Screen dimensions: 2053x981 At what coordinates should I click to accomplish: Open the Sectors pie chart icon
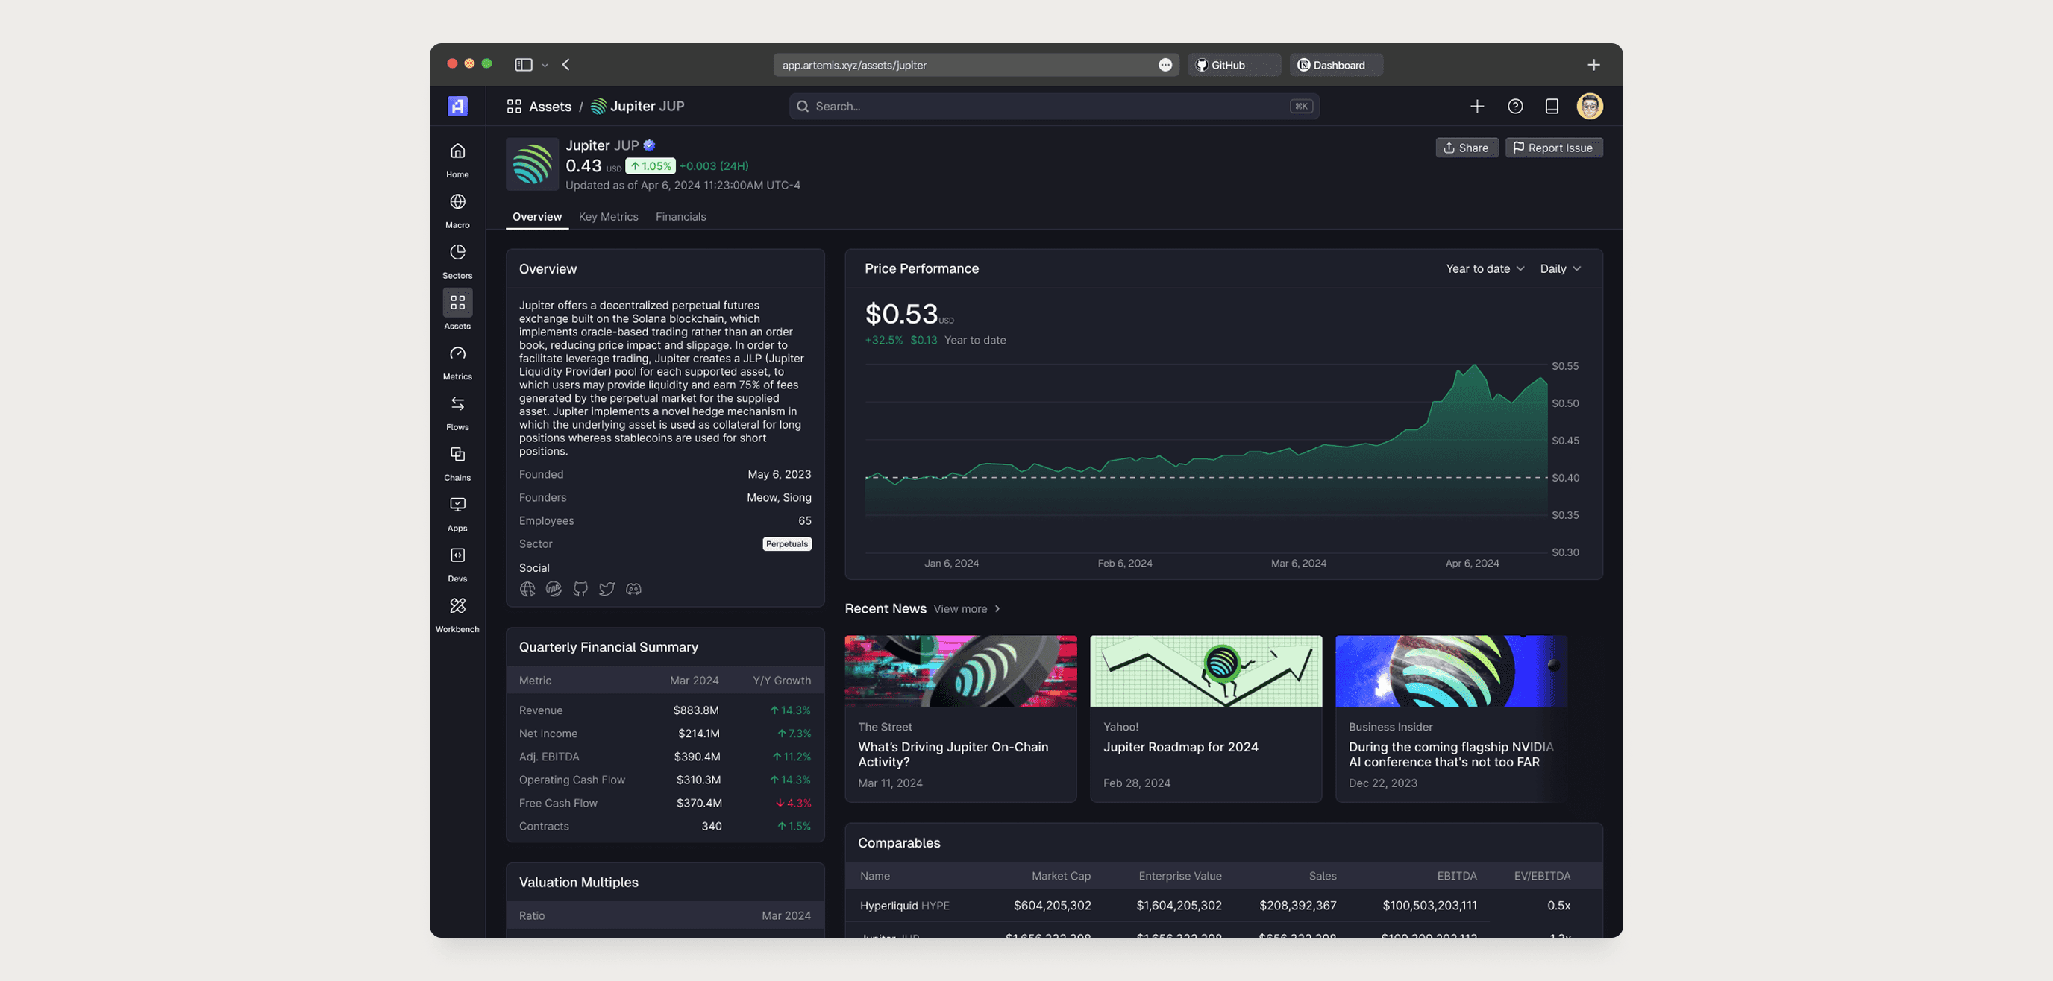(457, 253)
